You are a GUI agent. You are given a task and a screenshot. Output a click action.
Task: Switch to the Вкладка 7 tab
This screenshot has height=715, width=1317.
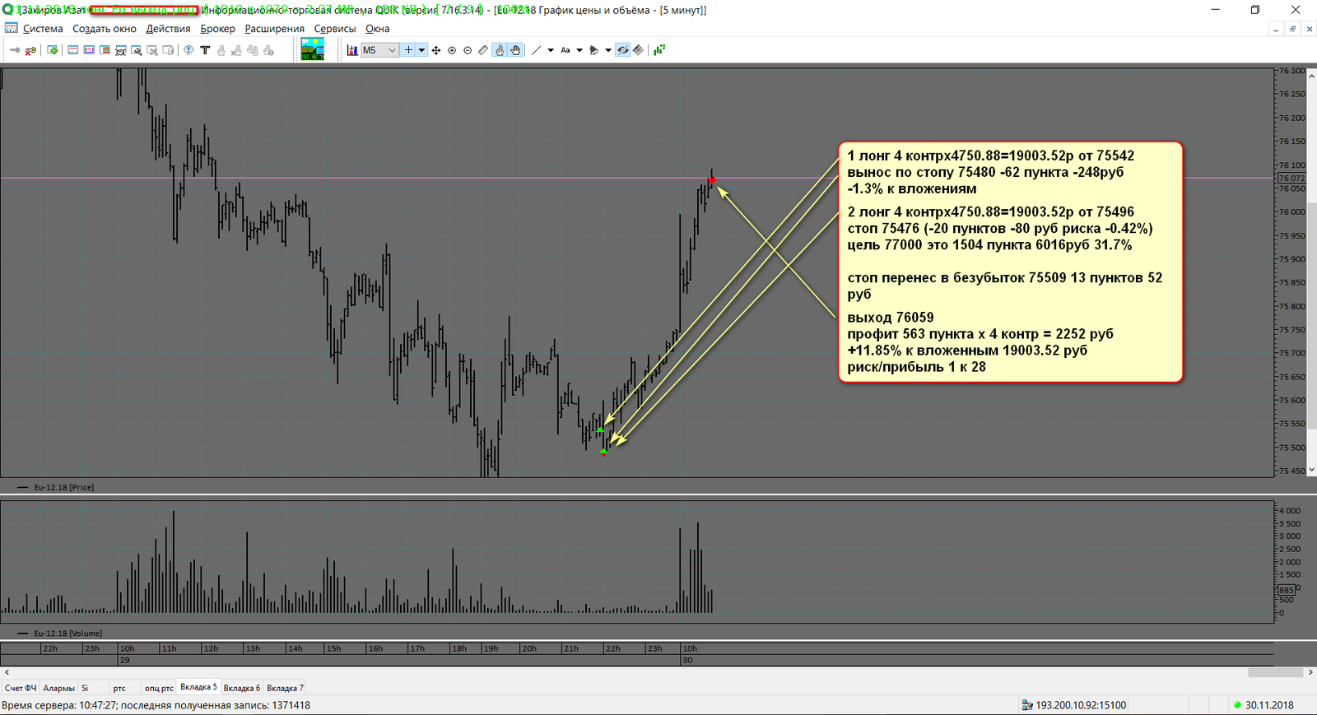click(285, 688)
